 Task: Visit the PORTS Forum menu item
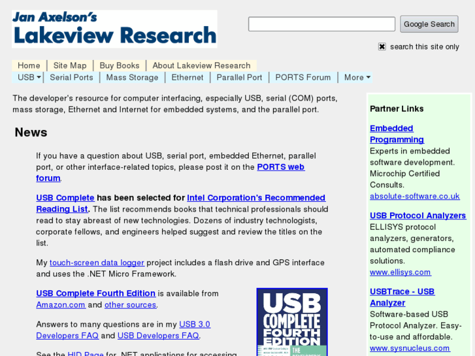(x=303, y=77)
